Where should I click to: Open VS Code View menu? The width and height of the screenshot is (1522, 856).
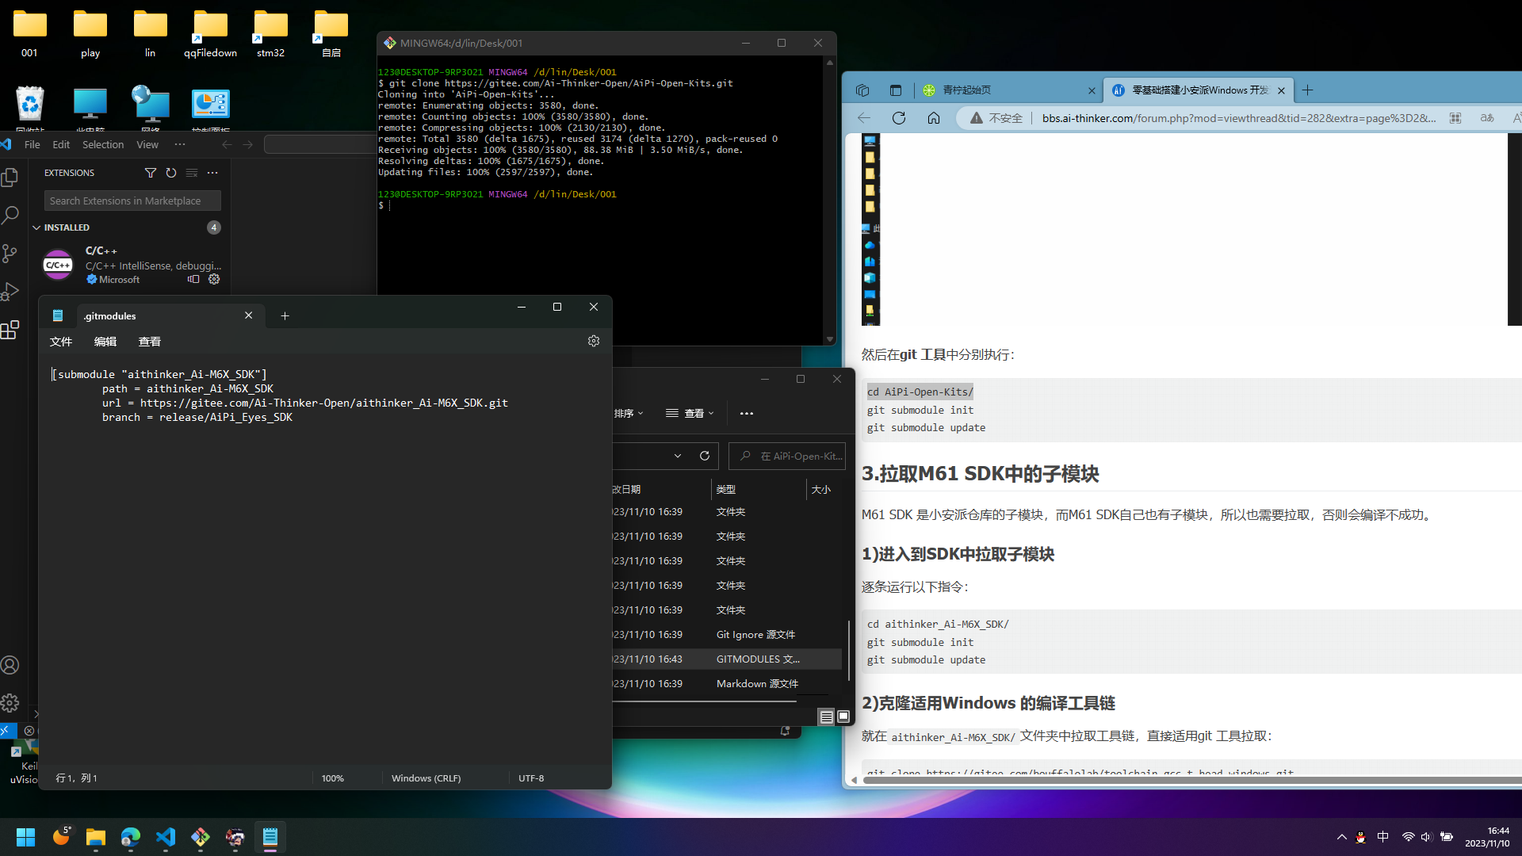(x=147, y=144)
